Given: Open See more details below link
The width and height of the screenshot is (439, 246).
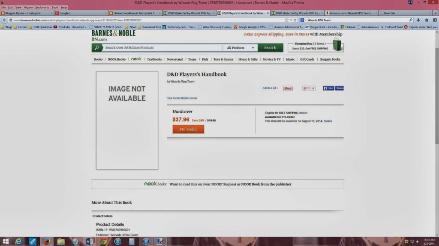Looking at the screenshot, I should tap(182, 98).
